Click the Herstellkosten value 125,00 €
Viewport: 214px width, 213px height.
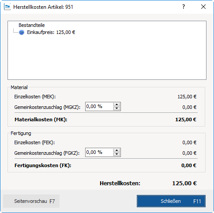[x=184, y=183]
